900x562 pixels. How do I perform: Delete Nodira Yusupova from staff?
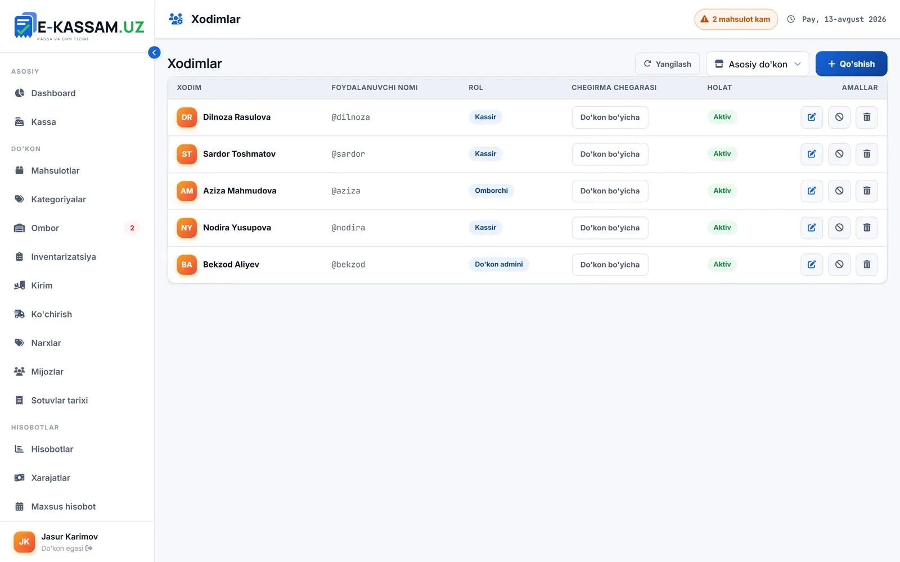(x=867, y=228)
